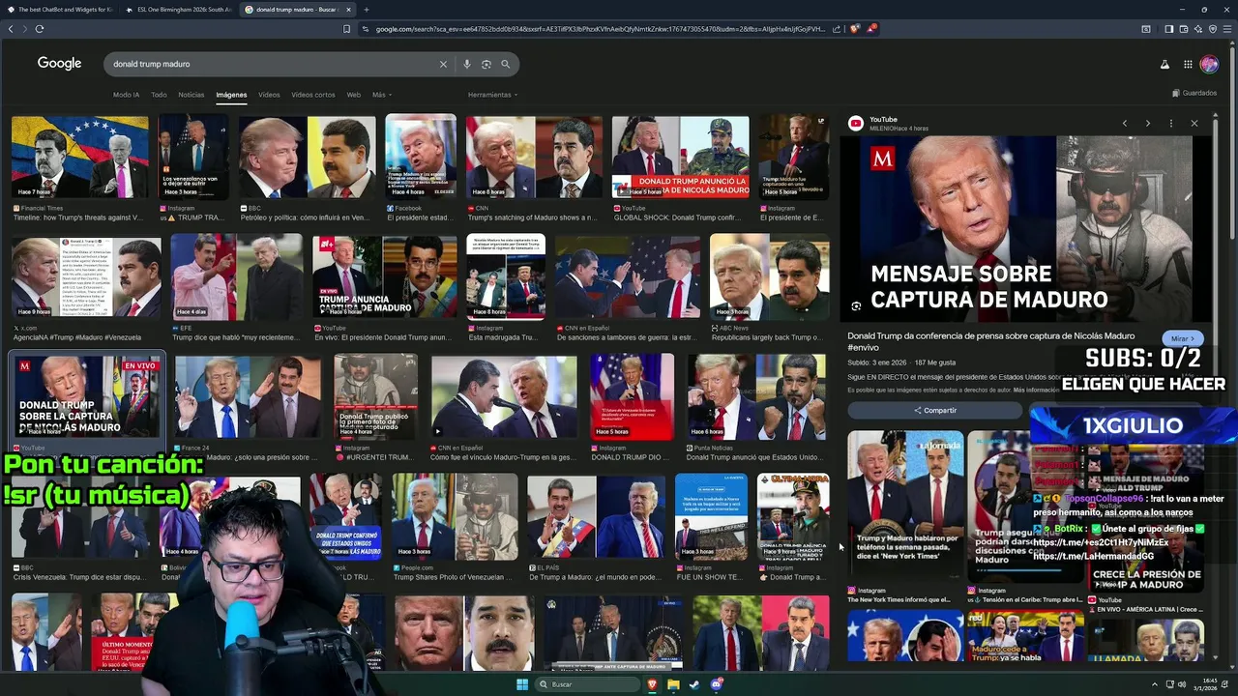Start a voice search with the microphone
The width and height of the screenshot is (1238, 696).
click(x=466, y=64)
